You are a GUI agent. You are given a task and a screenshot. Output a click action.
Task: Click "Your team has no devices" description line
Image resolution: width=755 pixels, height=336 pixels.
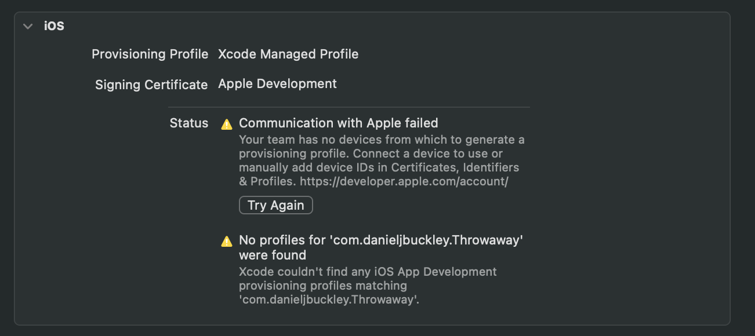382,140
